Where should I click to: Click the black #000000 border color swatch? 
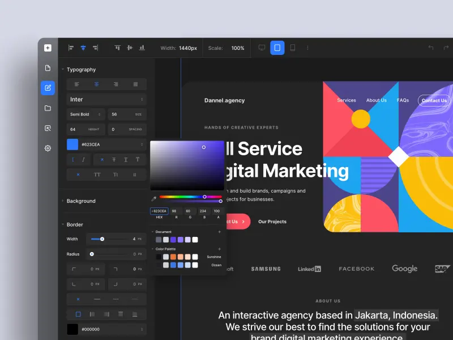pos(72,329)
